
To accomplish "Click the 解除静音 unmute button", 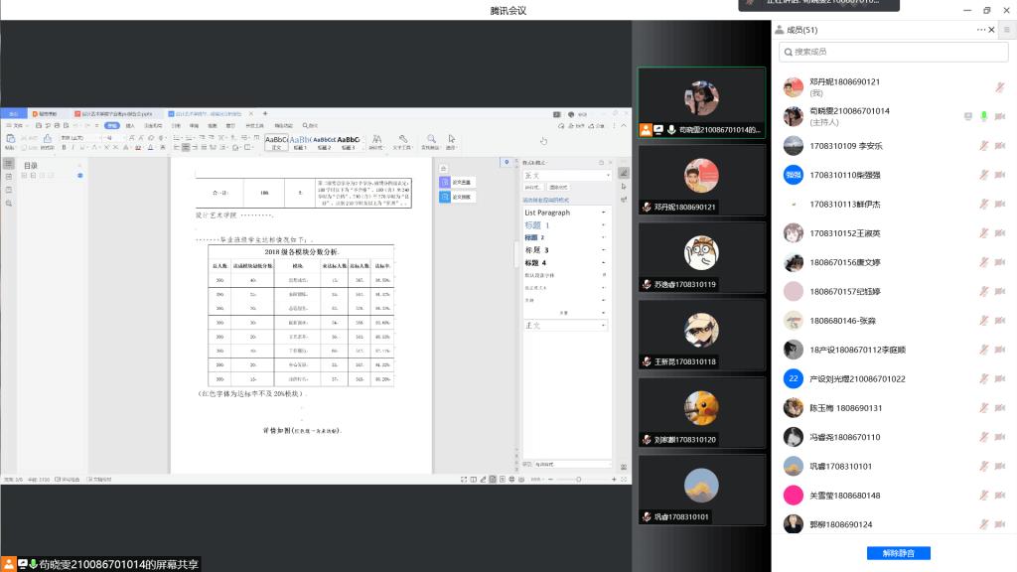I will 898,553.
